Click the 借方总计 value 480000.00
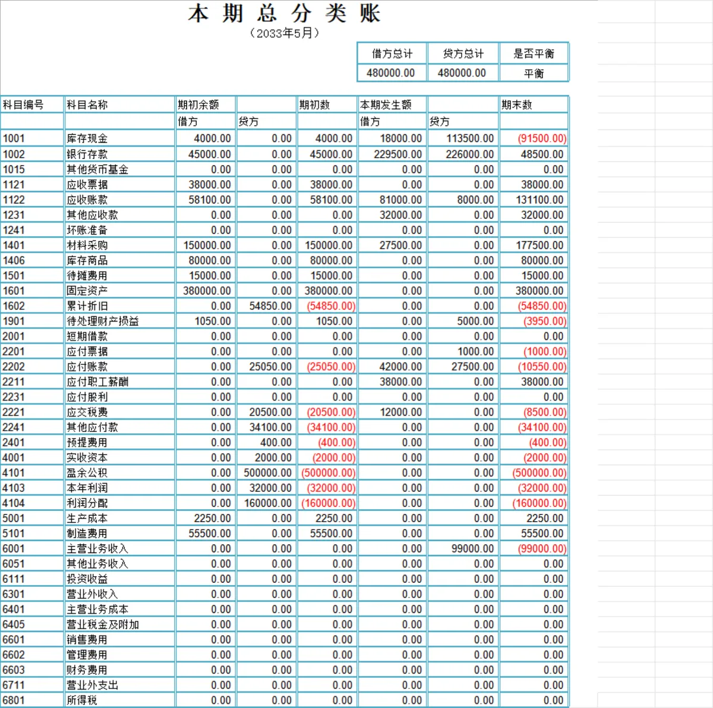Viewport: 713px width, 708px height. click(390, 73)
